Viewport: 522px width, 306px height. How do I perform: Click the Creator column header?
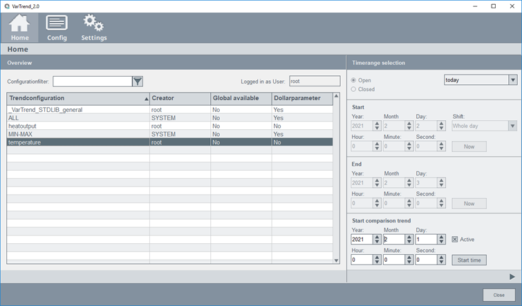pos(179,98)
